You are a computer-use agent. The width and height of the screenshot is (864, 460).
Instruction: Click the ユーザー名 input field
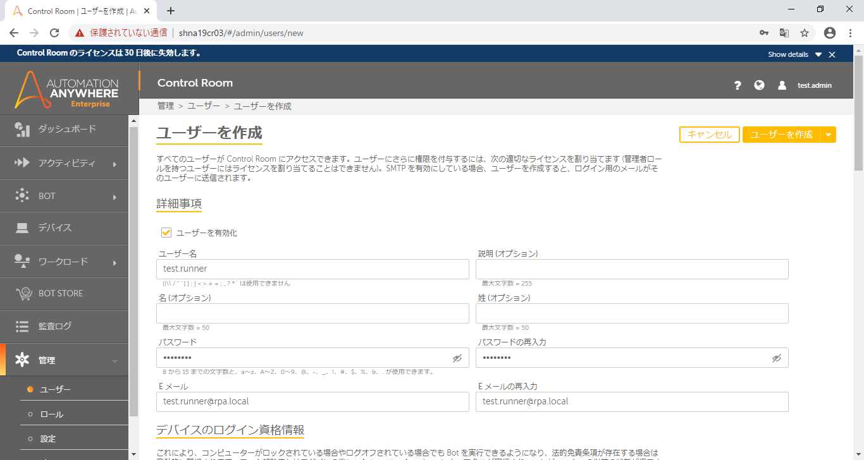[x=312, y=269]
